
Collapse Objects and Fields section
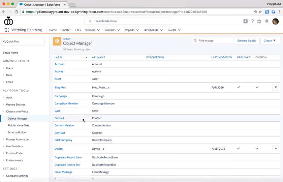[3, 112]
